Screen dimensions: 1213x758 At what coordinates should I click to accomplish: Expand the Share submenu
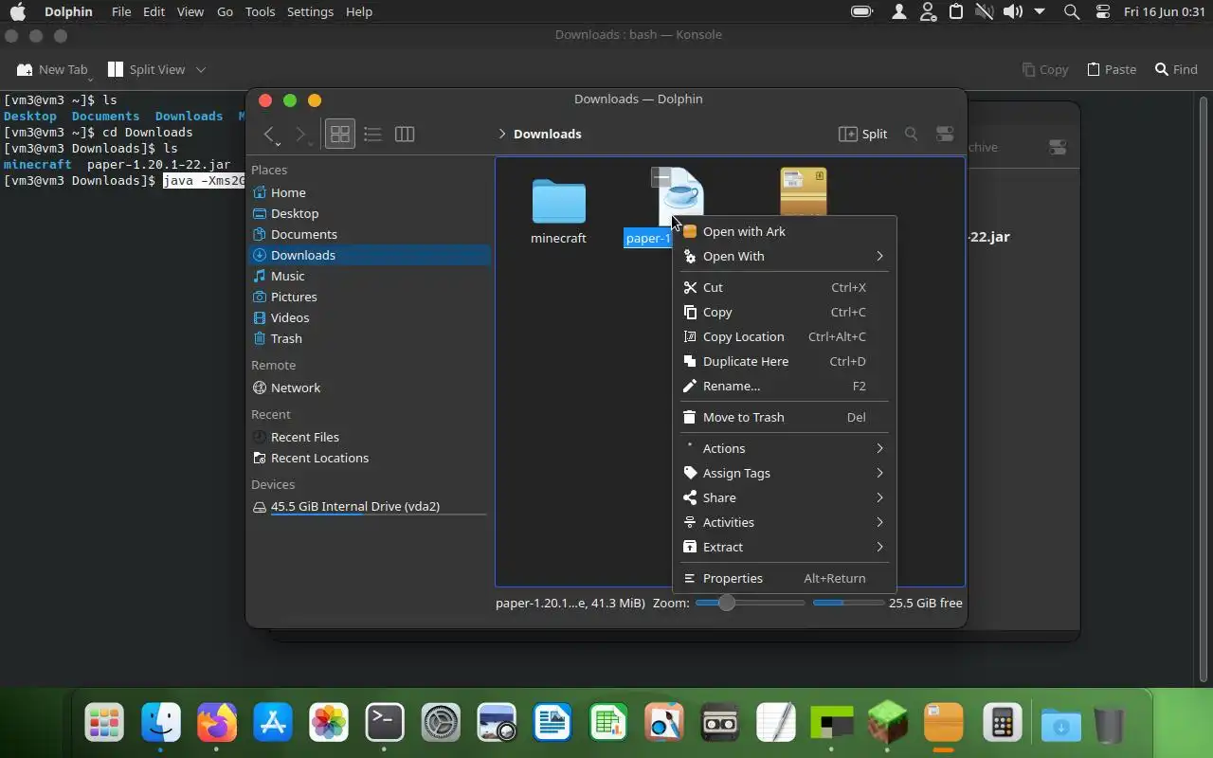(785, 497)
